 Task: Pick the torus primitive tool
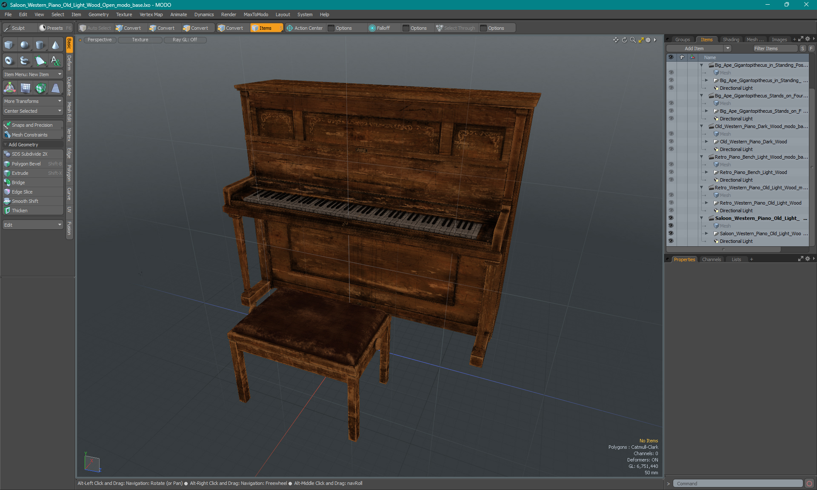click(x=9, y=61)
